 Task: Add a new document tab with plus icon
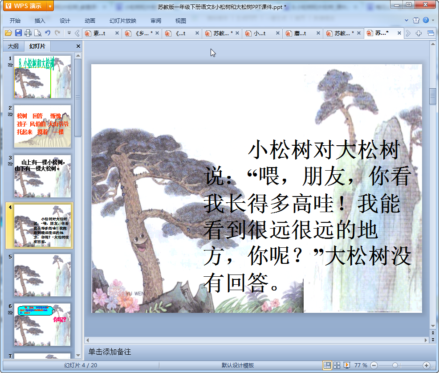(419, 33)
